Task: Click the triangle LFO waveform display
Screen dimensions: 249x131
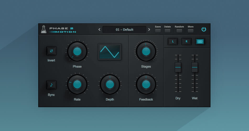Action: 110,52
